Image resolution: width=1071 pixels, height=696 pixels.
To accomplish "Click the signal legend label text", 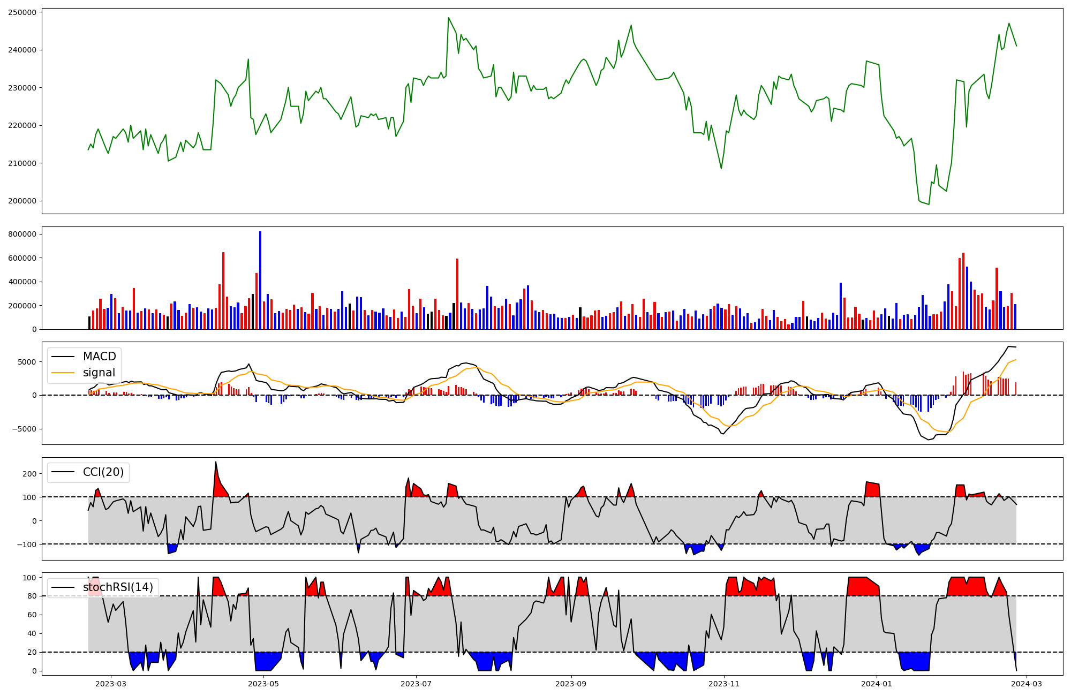I will [99, 373].
